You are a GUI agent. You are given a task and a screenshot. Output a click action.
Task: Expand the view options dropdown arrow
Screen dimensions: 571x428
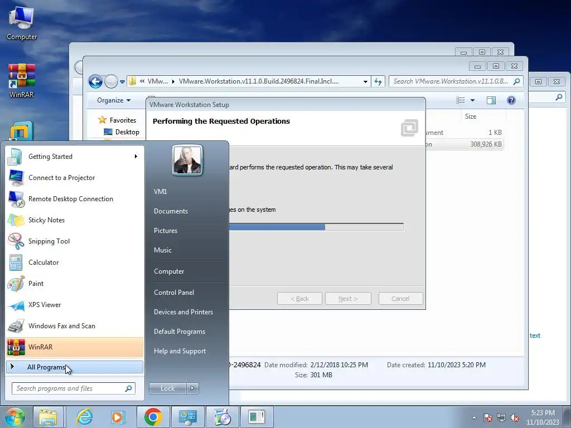click(472, 100)
